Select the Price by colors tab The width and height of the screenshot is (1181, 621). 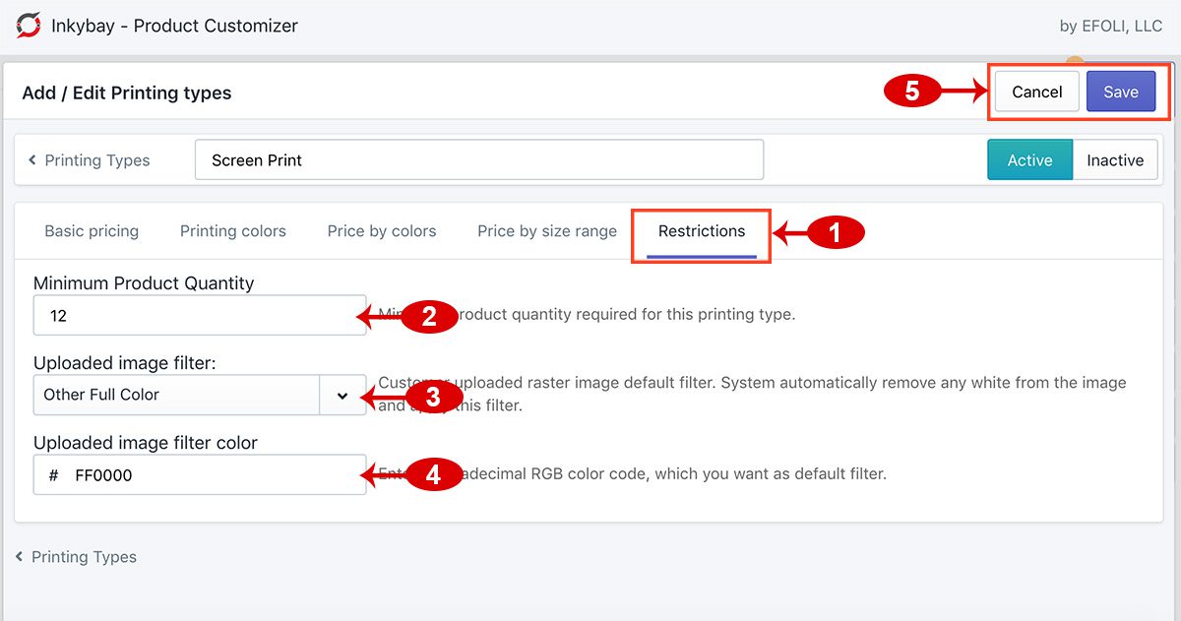382,231
